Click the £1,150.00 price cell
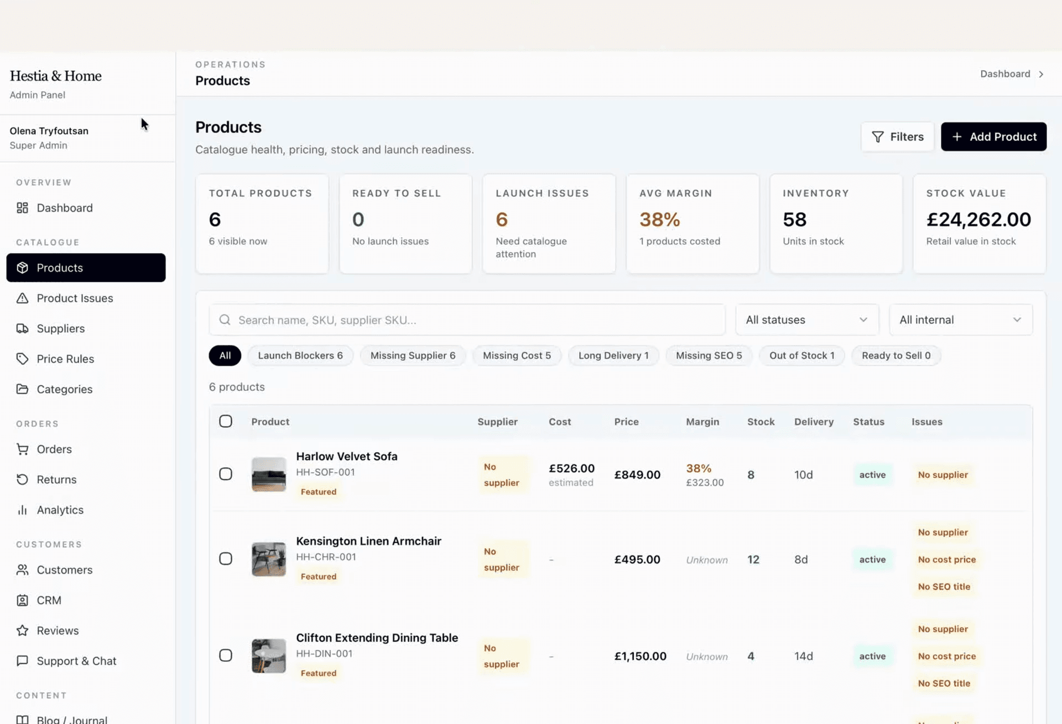Screen dimensions: 1062x724 pyautogui.click(x=640, y=656)
